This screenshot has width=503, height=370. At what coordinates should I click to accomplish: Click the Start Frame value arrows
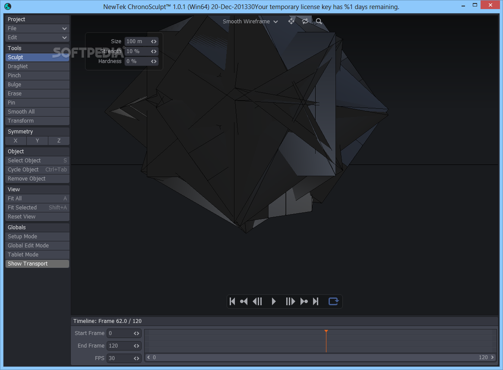[x=136, y=333]
